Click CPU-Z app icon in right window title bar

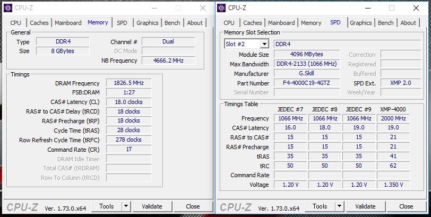[221, 8]
